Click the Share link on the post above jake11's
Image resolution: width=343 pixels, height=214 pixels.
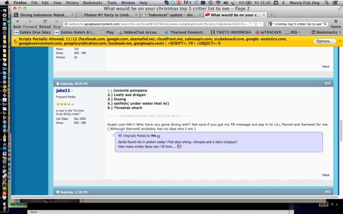[x=326, y=66]
